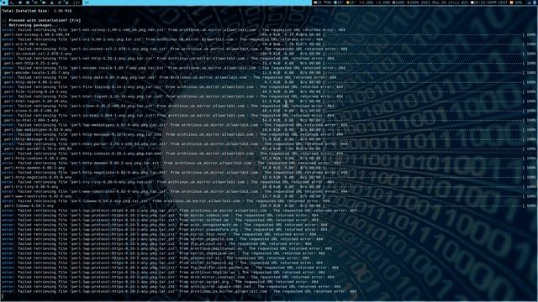Click the perl-http-negotiate package name line
This screenshot has width=538, height=302.
click(38, 177)
